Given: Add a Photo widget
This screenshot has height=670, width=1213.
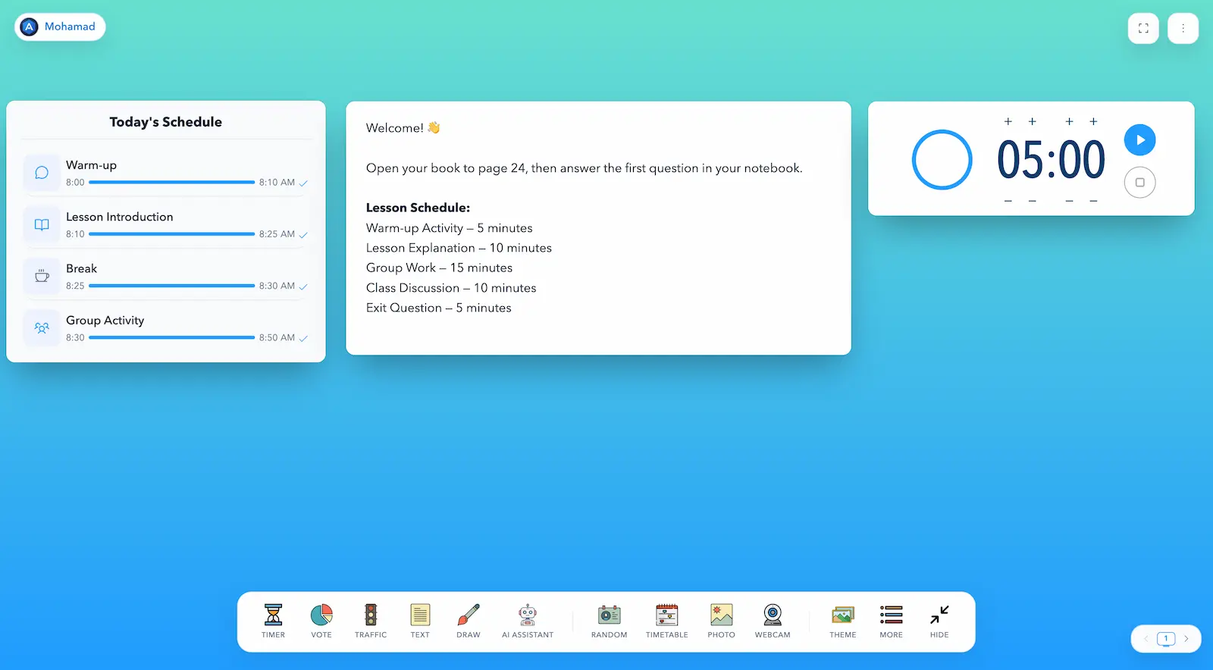Looking at the screenshot, I should tap(722, 621).
